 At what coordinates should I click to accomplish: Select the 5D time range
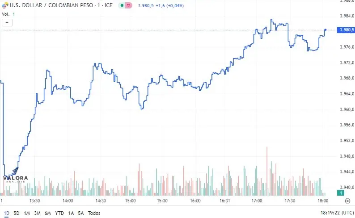(16, 213)
